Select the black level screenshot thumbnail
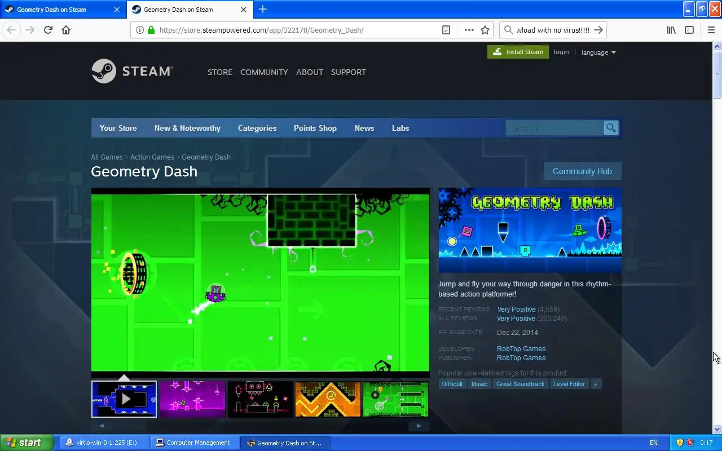This screenshot has width=722, height=451. (x=260, y=399)
